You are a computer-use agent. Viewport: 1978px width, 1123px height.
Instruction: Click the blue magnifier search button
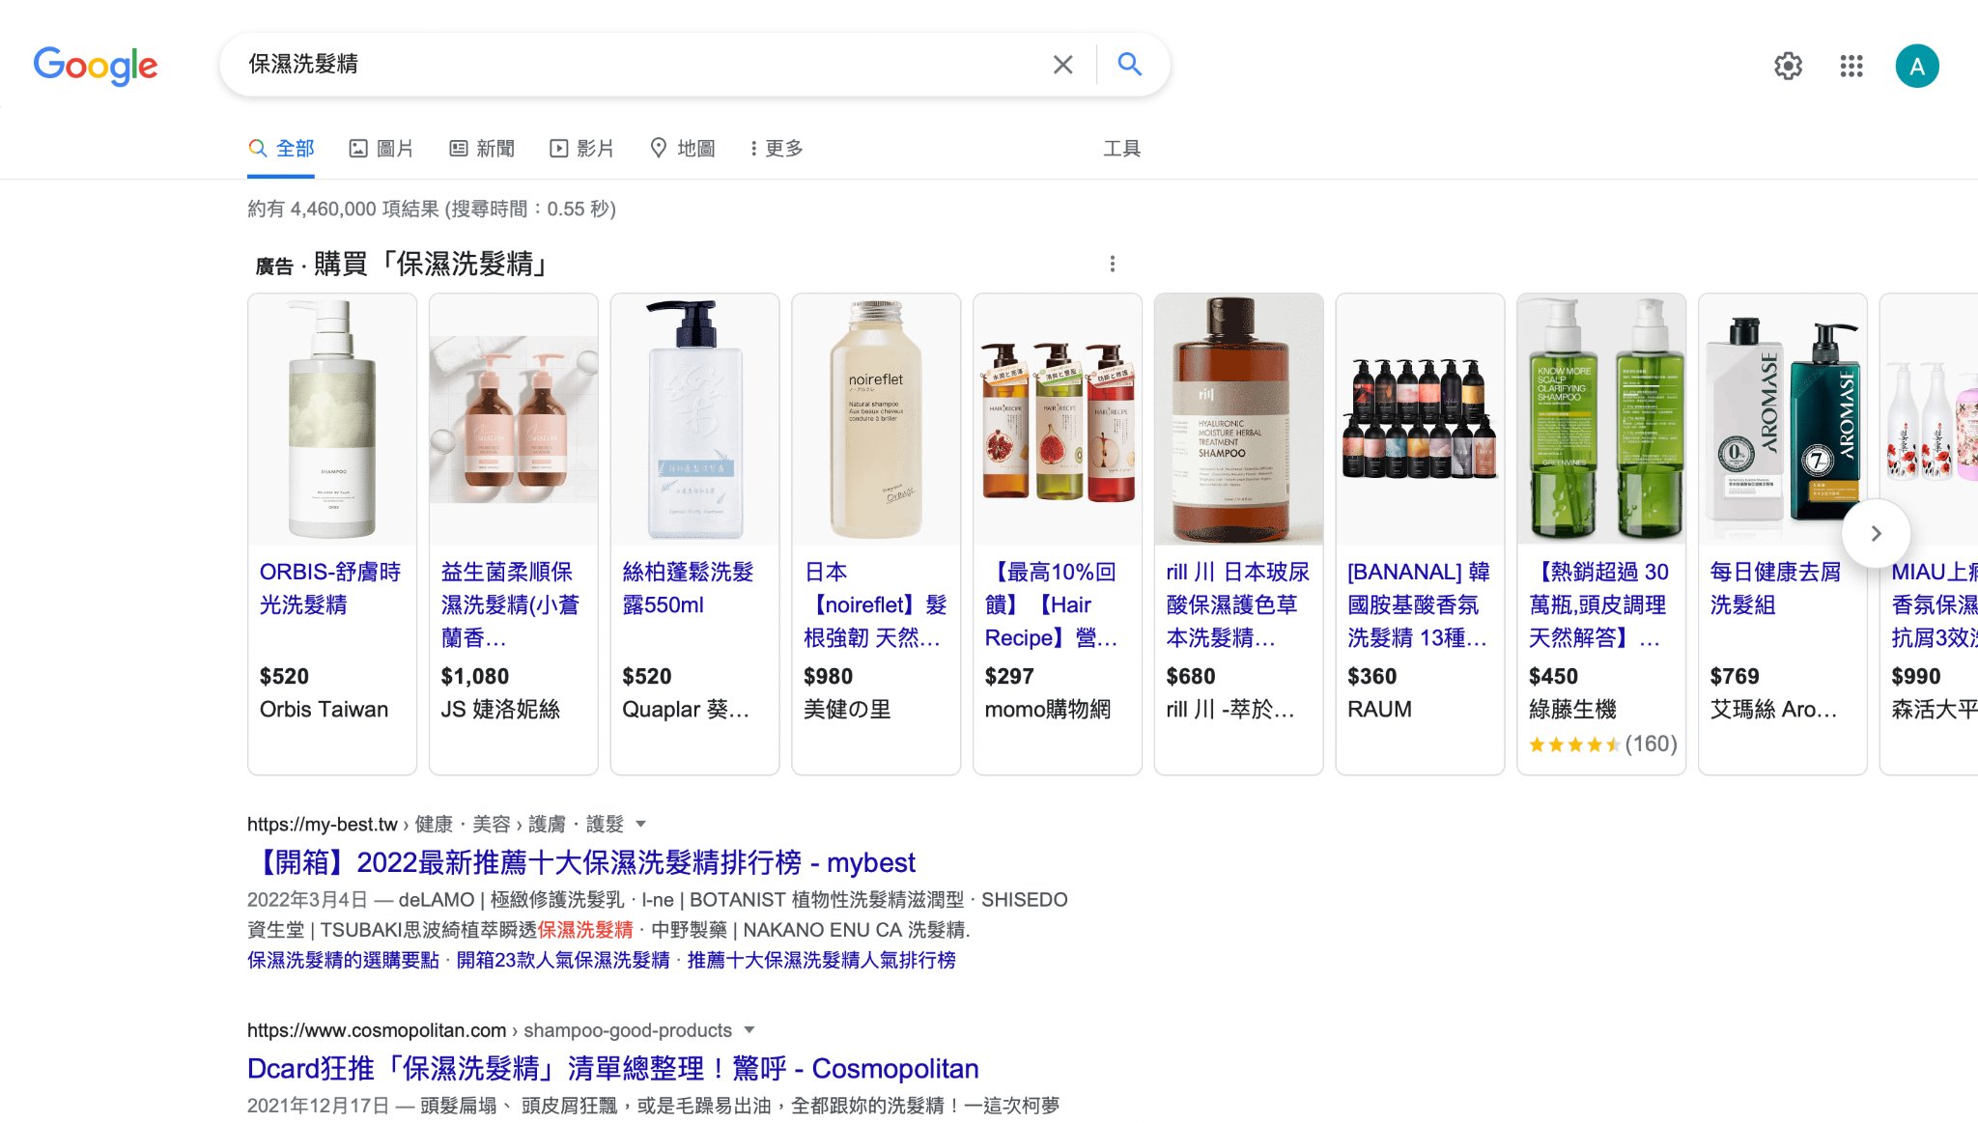(1129, 65)
